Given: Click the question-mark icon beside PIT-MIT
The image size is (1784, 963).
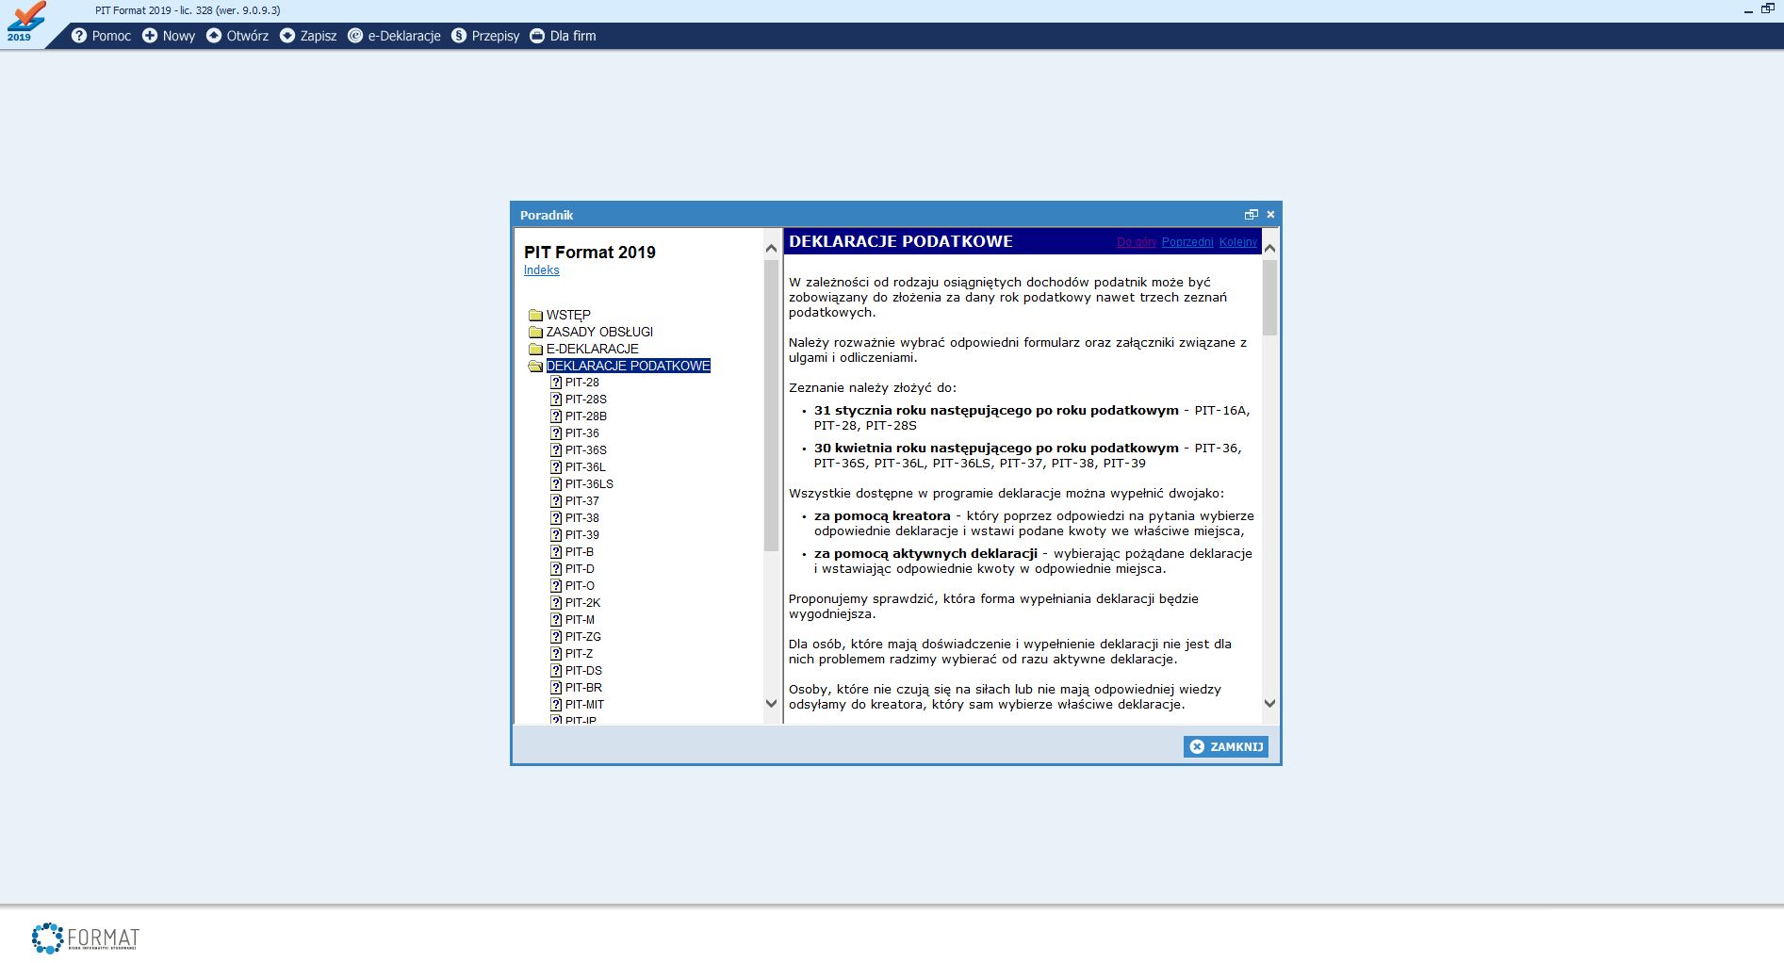Looking at the screenshot, I should (x=556, y=705).
